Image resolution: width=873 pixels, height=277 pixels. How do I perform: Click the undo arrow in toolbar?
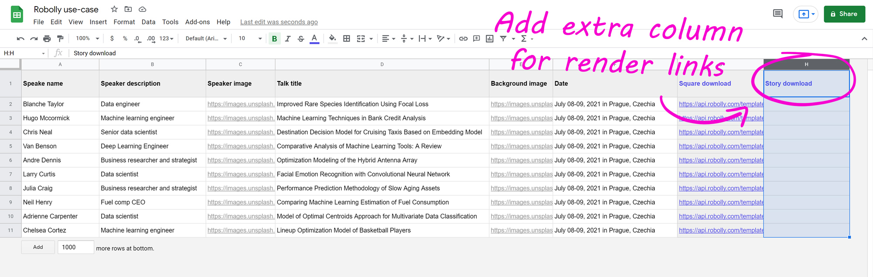click(20, 39)
